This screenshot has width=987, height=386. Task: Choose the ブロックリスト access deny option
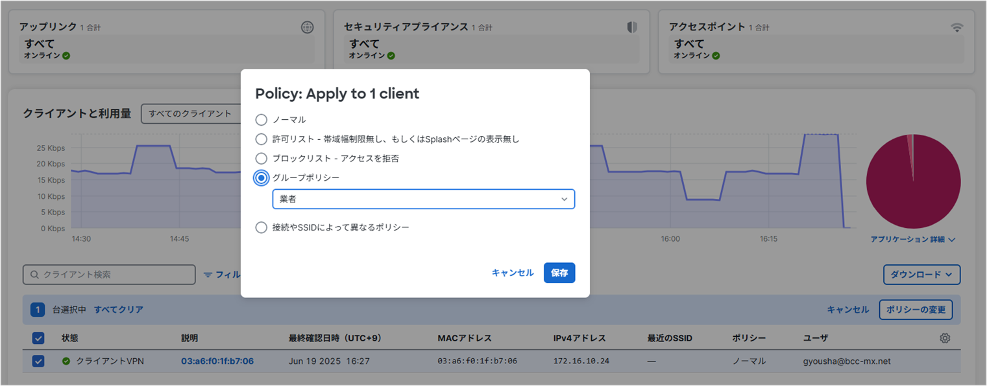point(262,158)
